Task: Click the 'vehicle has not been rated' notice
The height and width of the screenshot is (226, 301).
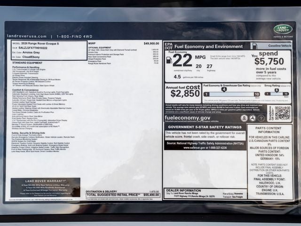Action: (x=205, y=135)
